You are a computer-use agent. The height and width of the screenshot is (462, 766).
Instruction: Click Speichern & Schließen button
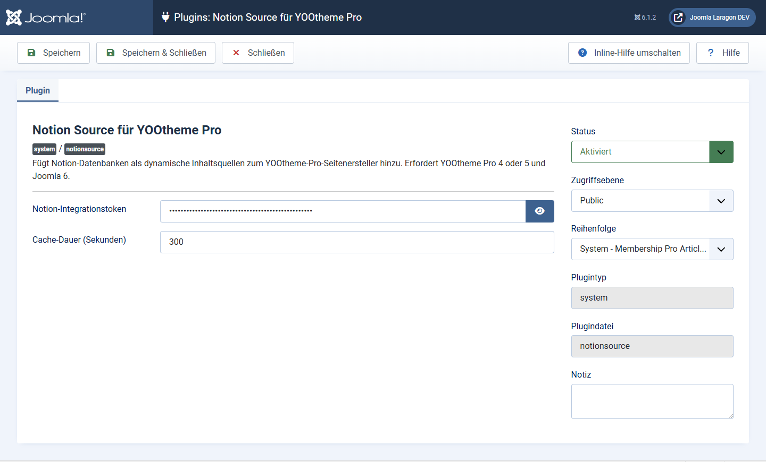click(x=156, y=53)
